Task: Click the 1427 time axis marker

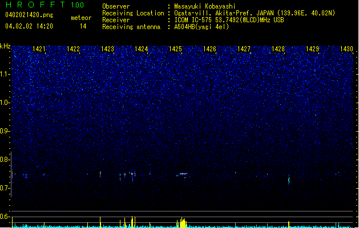Action: pos(244,49)
